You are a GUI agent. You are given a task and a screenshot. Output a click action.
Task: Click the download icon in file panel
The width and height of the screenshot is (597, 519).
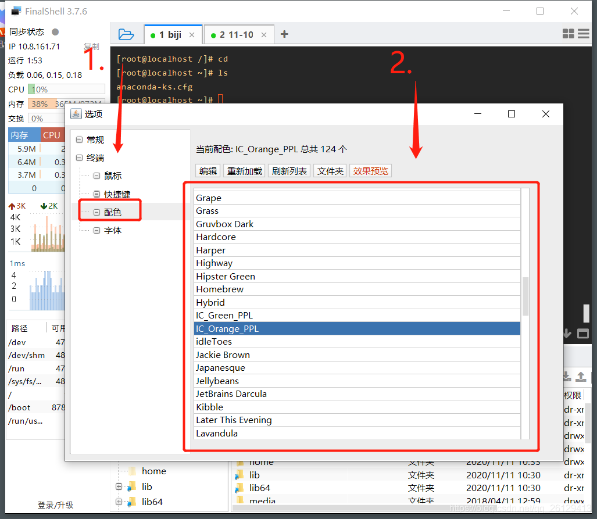click(567, 377)
